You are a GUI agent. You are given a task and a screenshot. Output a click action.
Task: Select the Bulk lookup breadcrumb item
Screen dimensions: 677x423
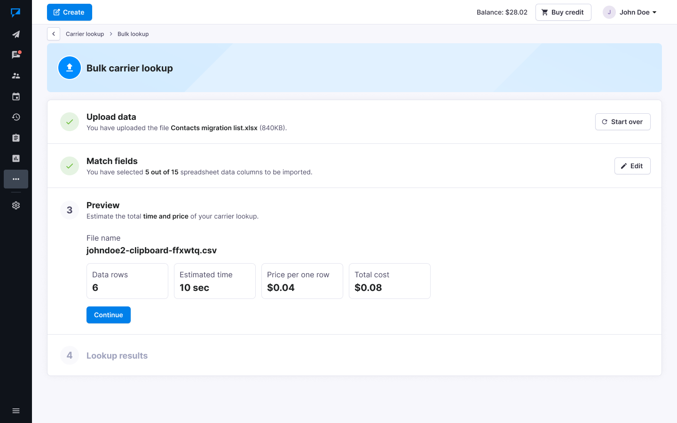pos(133,34)
